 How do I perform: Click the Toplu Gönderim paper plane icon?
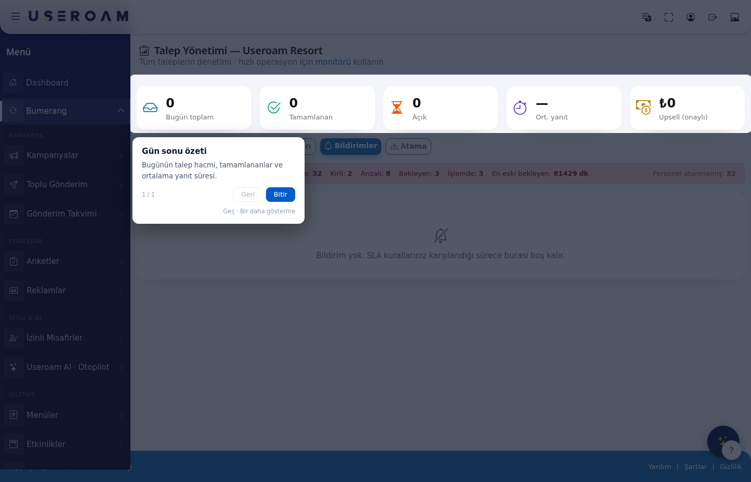14,185
